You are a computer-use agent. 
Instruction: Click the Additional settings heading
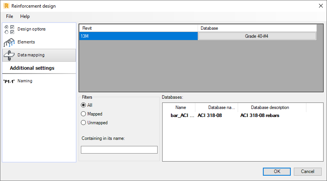tap(32, 68)
